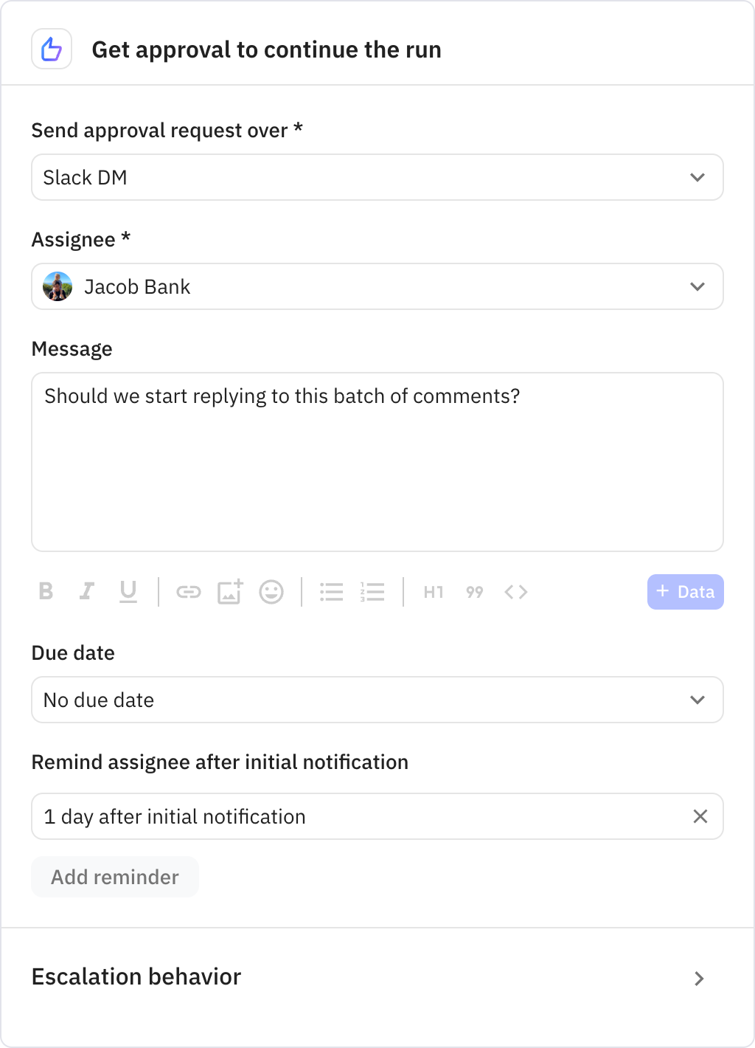Insert a numbered list
Image resolution: width=755 pixels, height=1048 pixels.
pyautogui.click(x=372, y=591)
